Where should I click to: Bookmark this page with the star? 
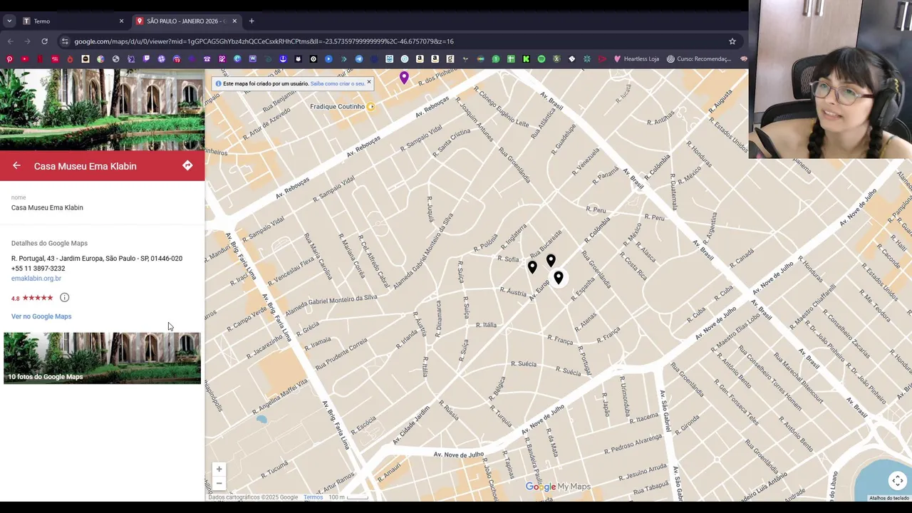732,41
